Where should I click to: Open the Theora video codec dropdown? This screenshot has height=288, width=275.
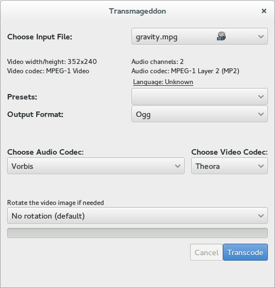coord(230,166)
